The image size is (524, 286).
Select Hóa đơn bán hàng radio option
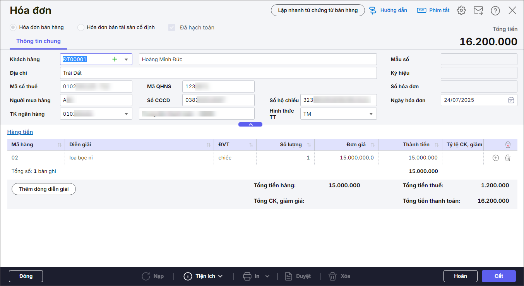13,27
